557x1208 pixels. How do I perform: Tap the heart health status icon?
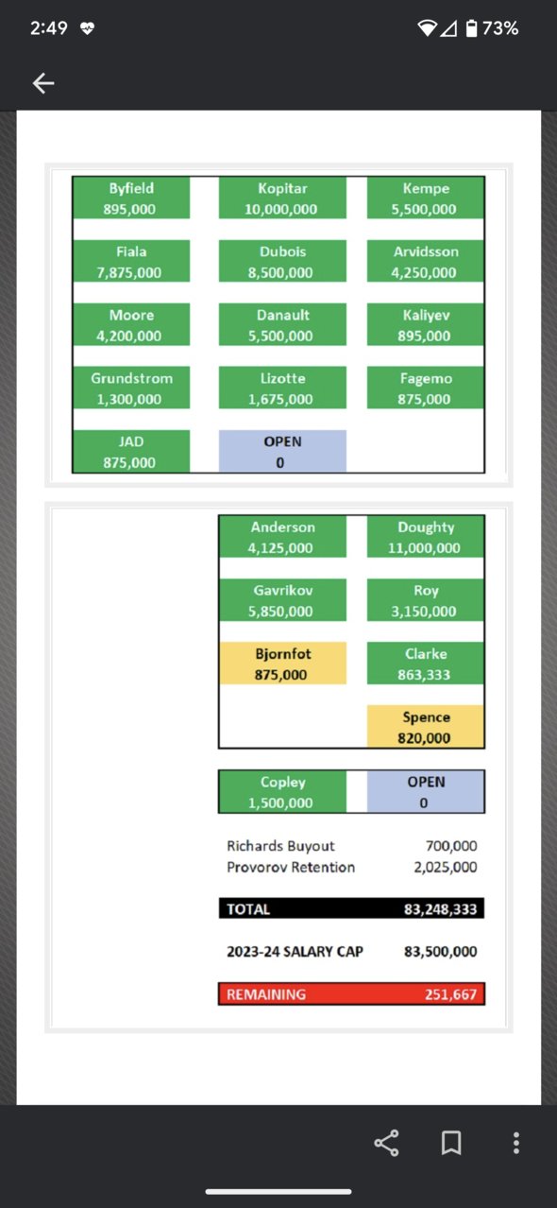(x=87, y=28)
